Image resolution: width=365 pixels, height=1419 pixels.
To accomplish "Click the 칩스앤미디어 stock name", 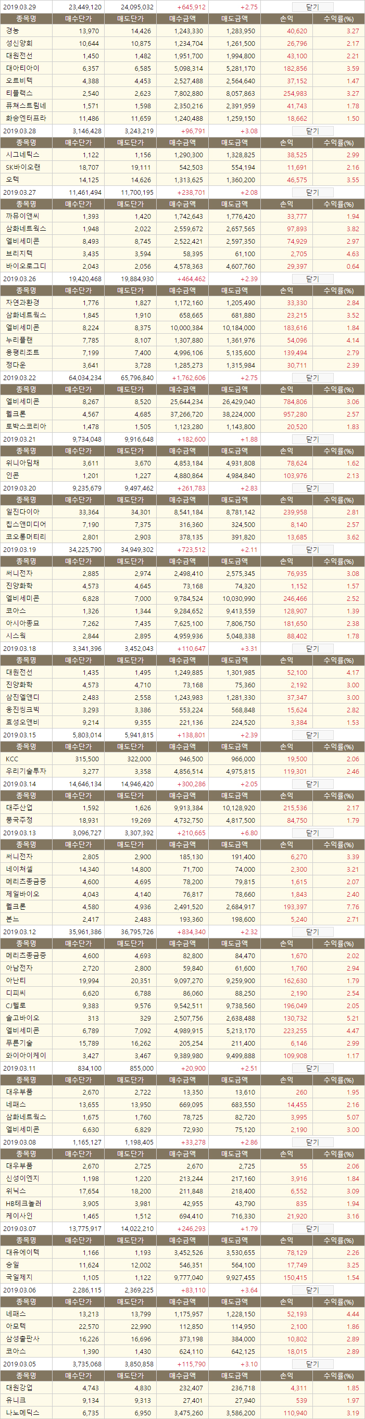I will click(26, 524).
